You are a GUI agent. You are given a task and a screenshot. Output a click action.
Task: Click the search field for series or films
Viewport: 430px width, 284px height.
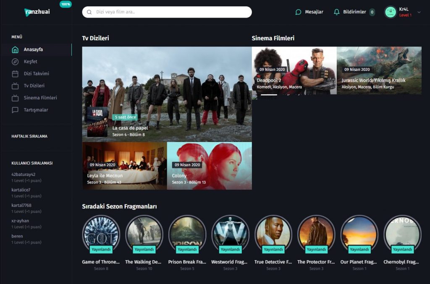pos(167,12)
